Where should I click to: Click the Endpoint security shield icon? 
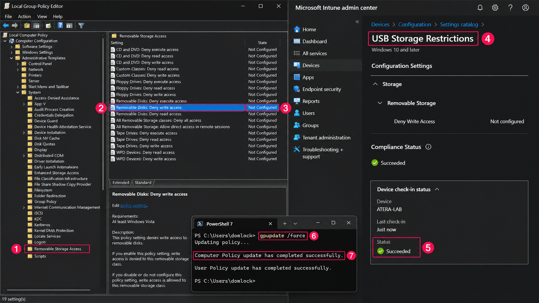(x=297, y=89)
